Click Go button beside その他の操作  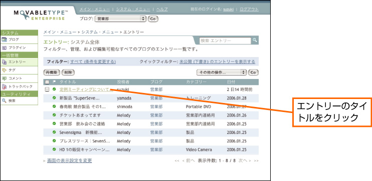253,72
